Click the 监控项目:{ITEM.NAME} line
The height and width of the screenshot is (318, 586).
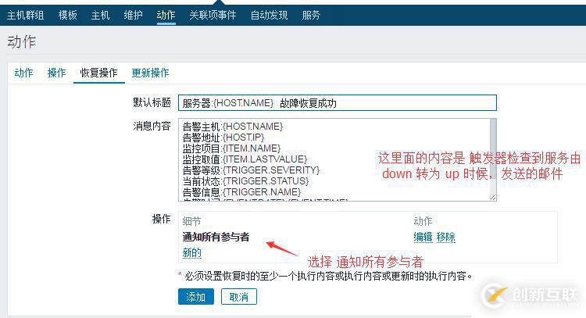click(231, 148)
